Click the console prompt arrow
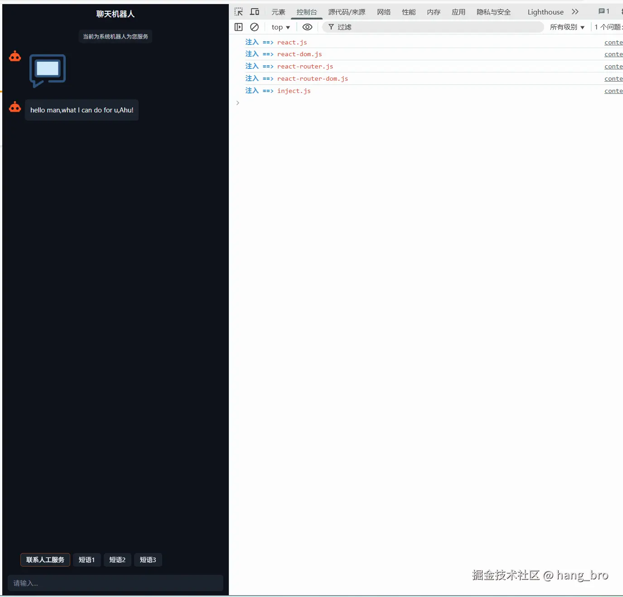This screenshot has height=597, width=623. [x=237, y=103]
